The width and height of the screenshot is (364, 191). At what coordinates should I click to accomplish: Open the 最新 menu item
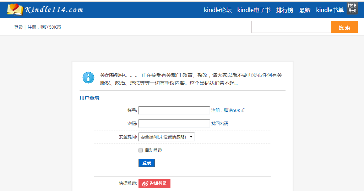tap(305, 10)
